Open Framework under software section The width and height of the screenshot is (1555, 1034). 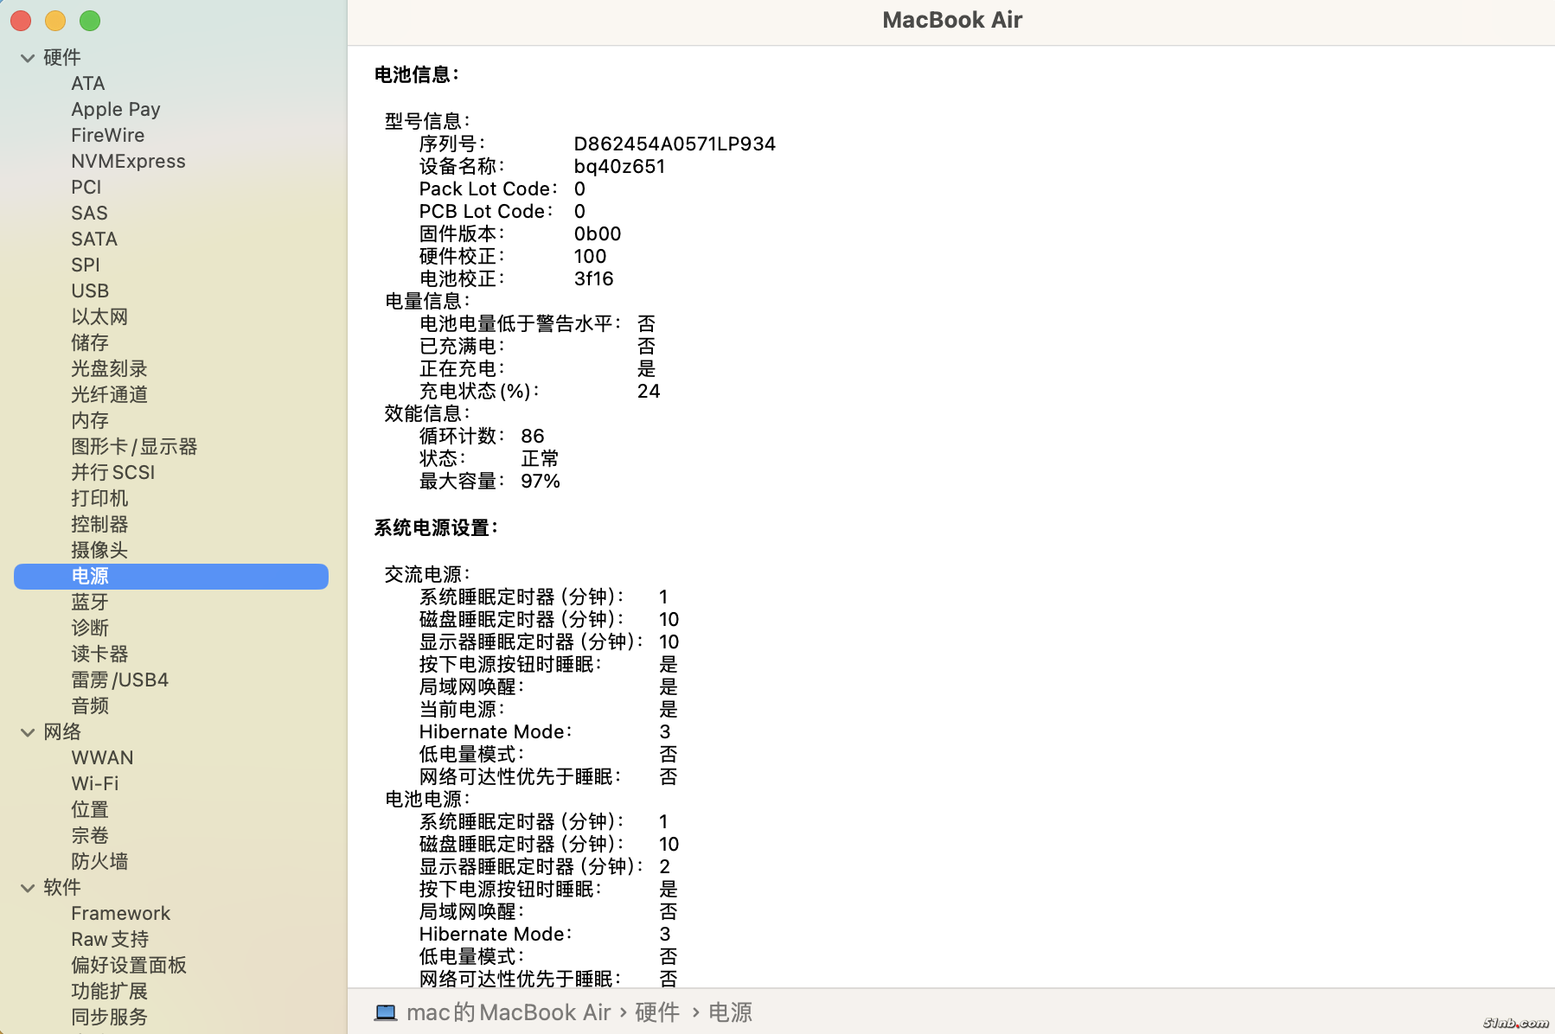(x=120, y=914)
